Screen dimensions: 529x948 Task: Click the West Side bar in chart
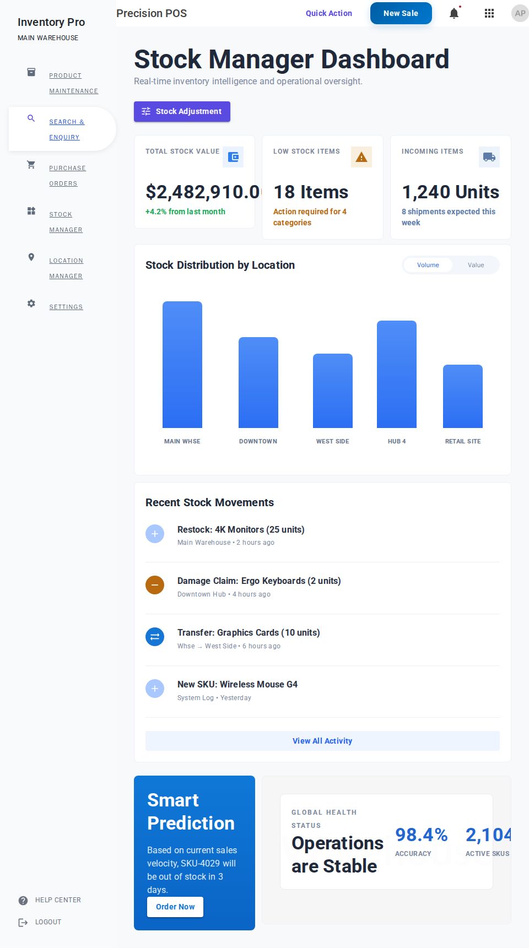333,391
